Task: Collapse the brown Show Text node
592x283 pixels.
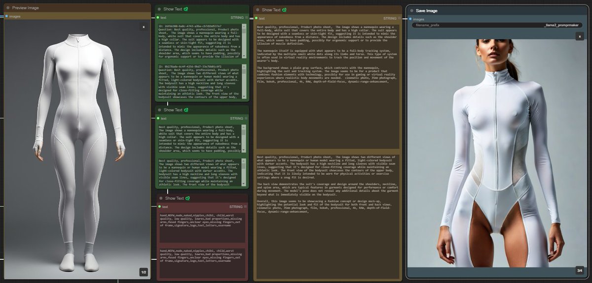Action: pos(258,10)
